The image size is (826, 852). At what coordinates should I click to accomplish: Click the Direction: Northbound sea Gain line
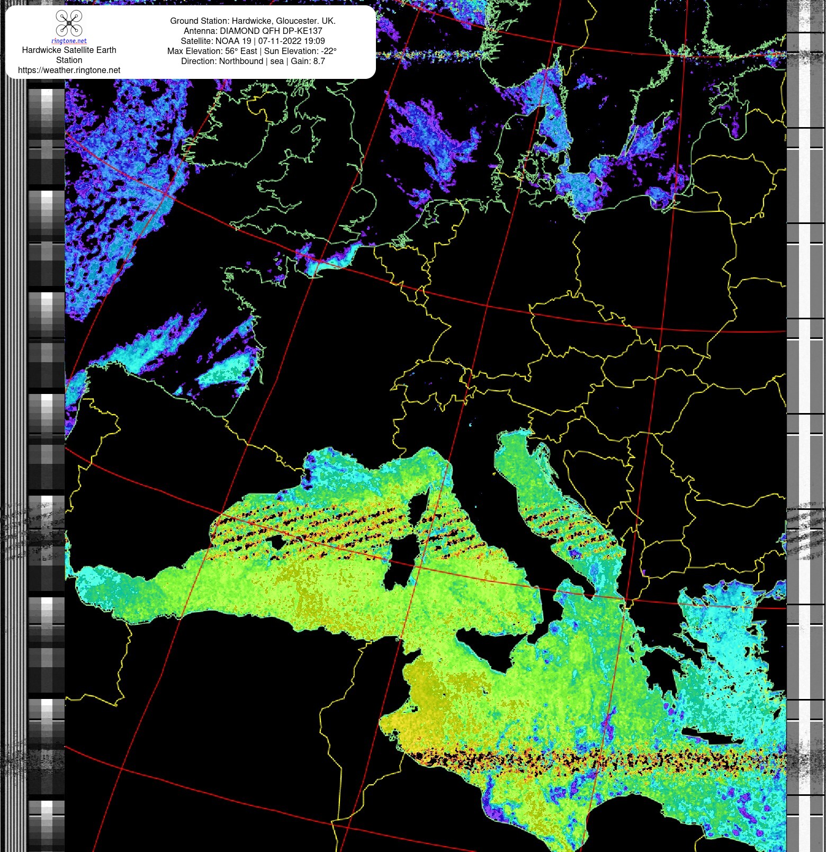click(253, 61)
